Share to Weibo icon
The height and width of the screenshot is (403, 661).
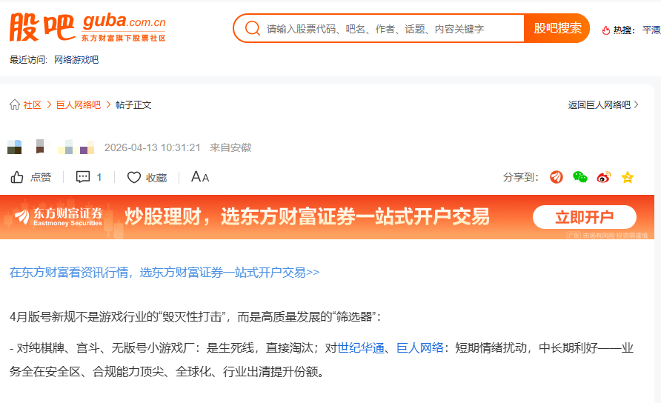(x=604, y=177)
